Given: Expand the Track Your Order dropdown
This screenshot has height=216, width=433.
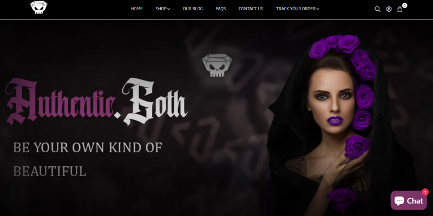Looking at the screenshot, I should [297, 9].
